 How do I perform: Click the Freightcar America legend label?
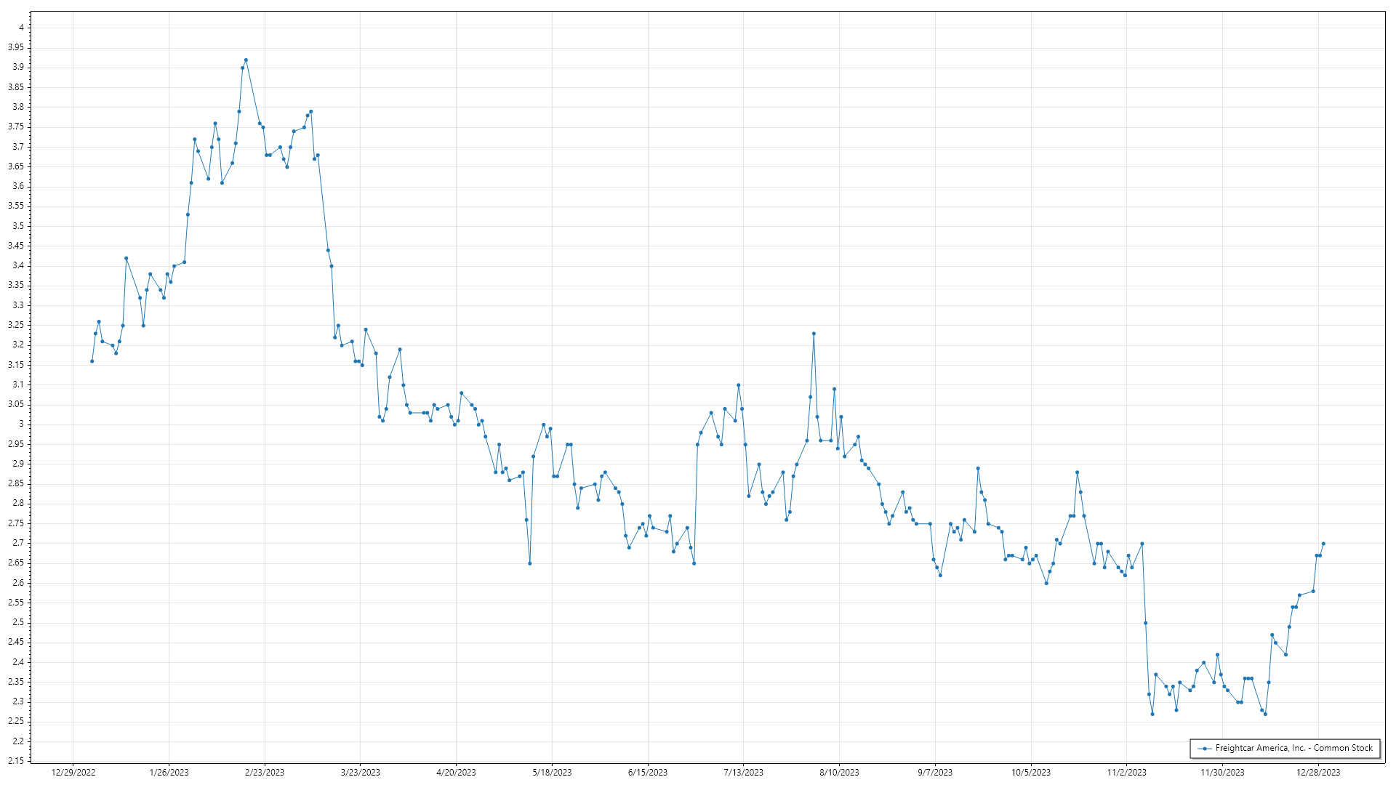pos(1293,748)
